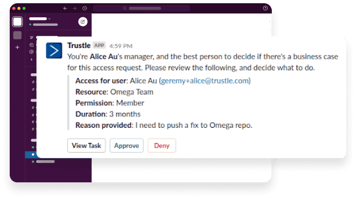This screenshot has height=199, width=356.
Task: Click the Trustle sender name
Action: coord(79,45)
